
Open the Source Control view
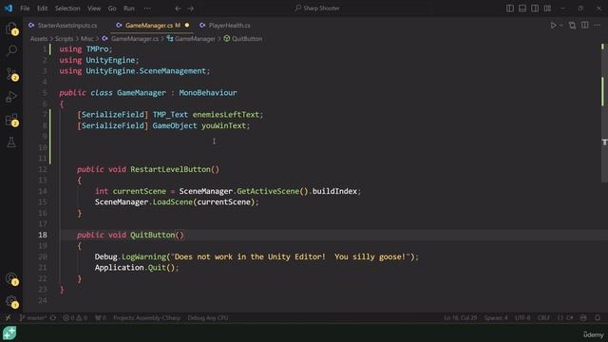(x=11, y=74)
